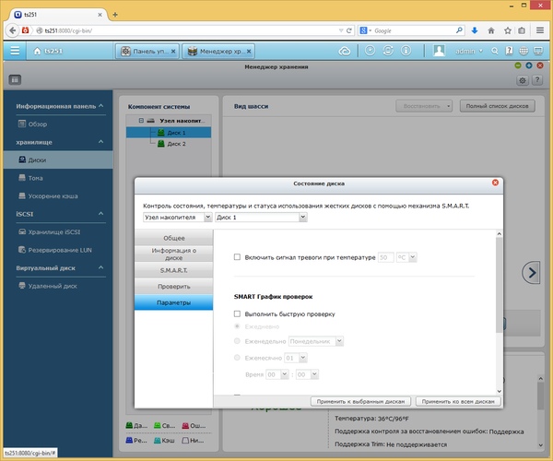Close the Состояние диска dialog
553x461 pixels.
(495, 183)
